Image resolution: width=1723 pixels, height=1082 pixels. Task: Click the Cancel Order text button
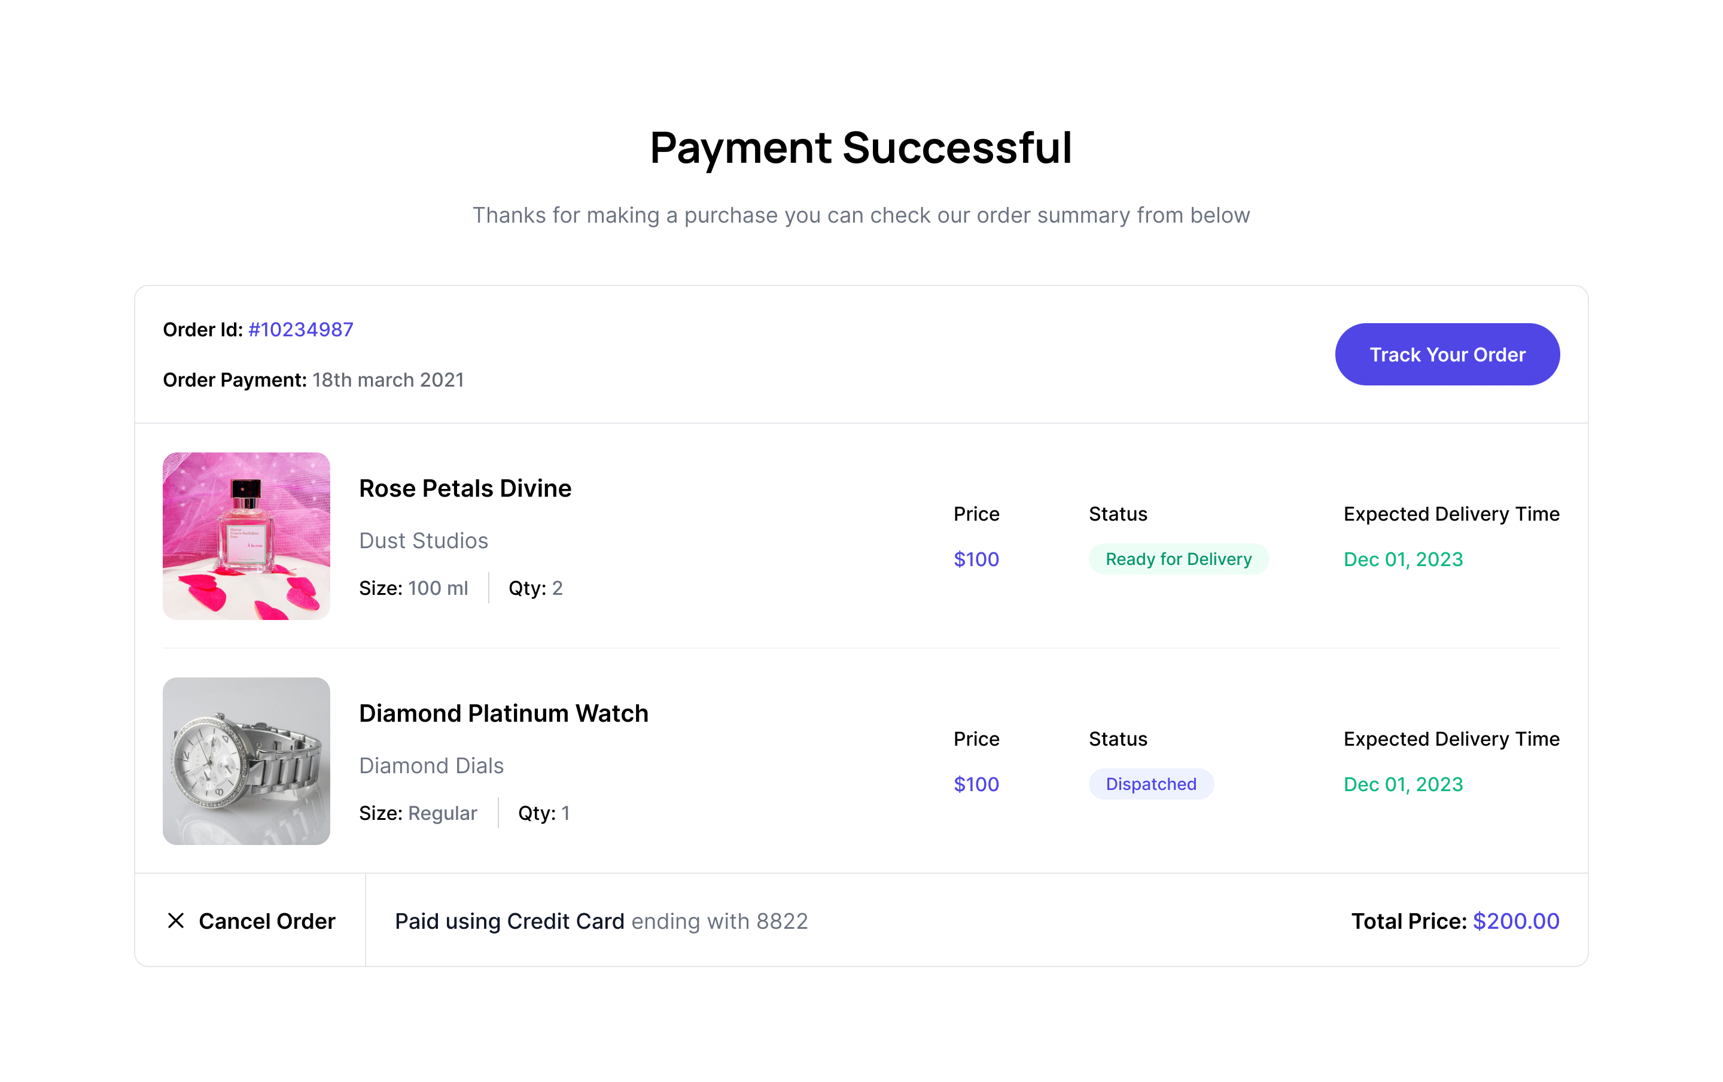(266, 921)
